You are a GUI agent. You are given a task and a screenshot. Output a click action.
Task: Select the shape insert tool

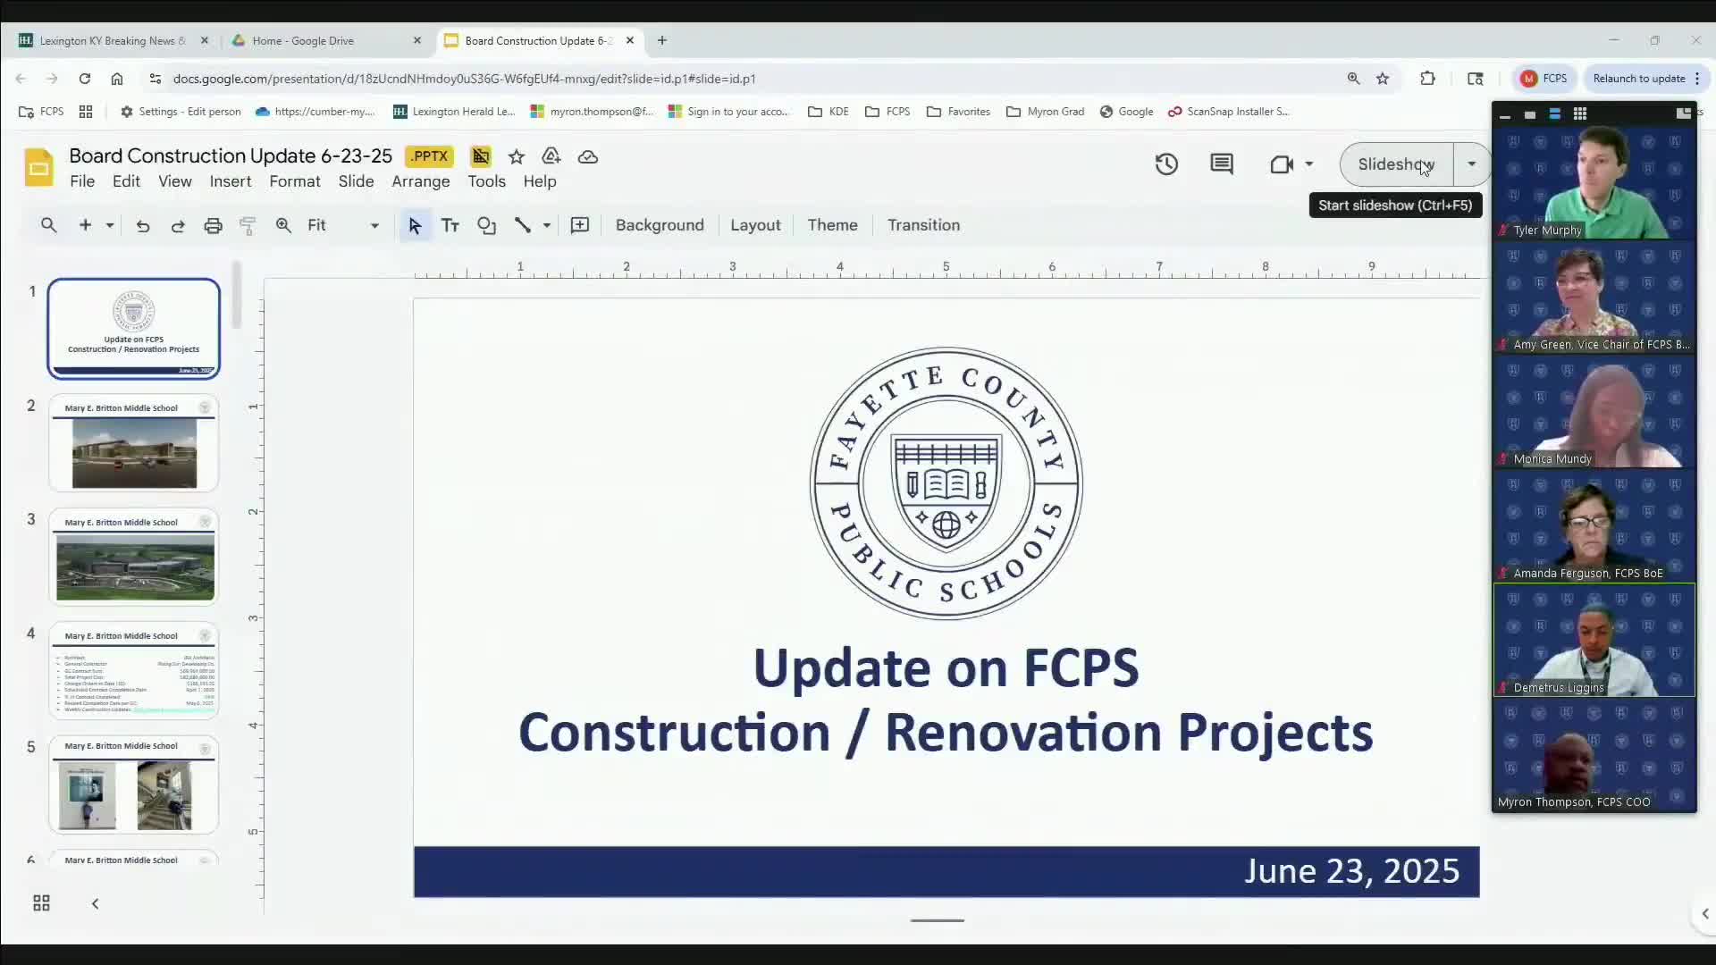(486, 225)
